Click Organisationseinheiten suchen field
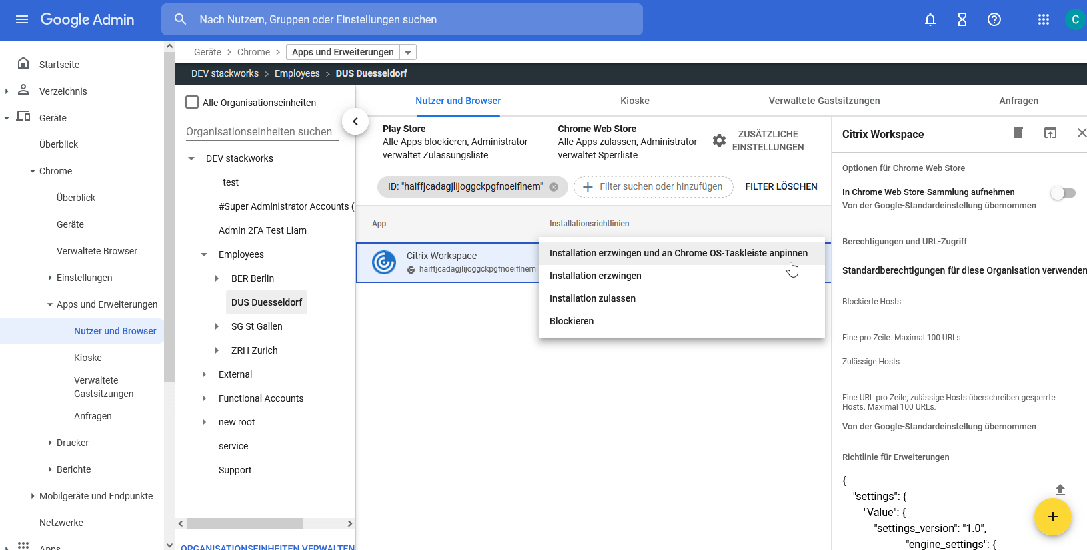Image resolution: width=1087 pixels, height=550 pixels. coord(263,132)
